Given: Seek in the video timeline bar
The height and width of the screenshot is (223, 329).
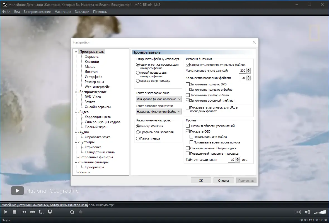Looking at the screenshot, I should pyautogui.click(x=164, y=205).
